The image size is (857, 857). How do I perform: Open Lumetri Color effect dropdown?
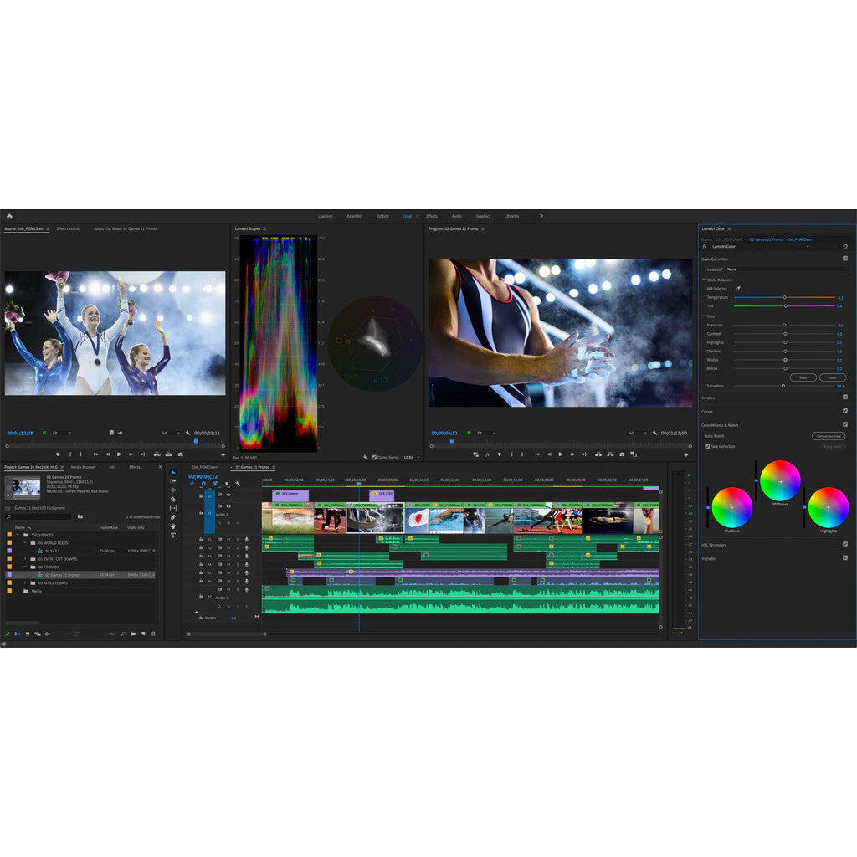point(760,247)
